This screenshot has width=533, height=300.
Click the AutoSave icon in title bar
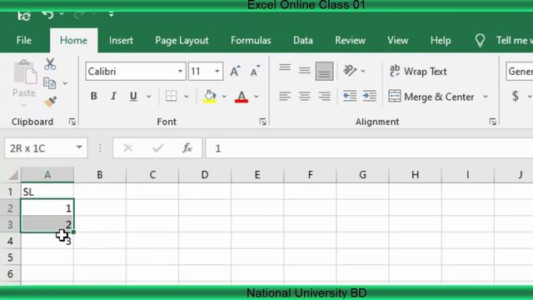tap(24, 15)
